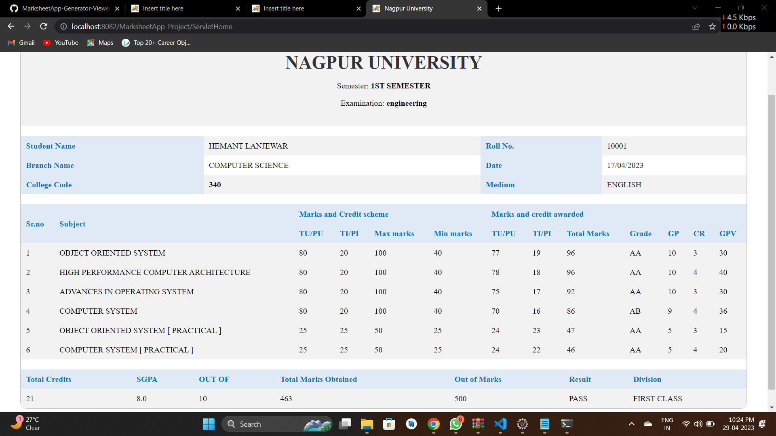The height and width of the screenshot is (436, 776).
Task: Open YouTube bookmark
Action: click(x=61, y=43)
